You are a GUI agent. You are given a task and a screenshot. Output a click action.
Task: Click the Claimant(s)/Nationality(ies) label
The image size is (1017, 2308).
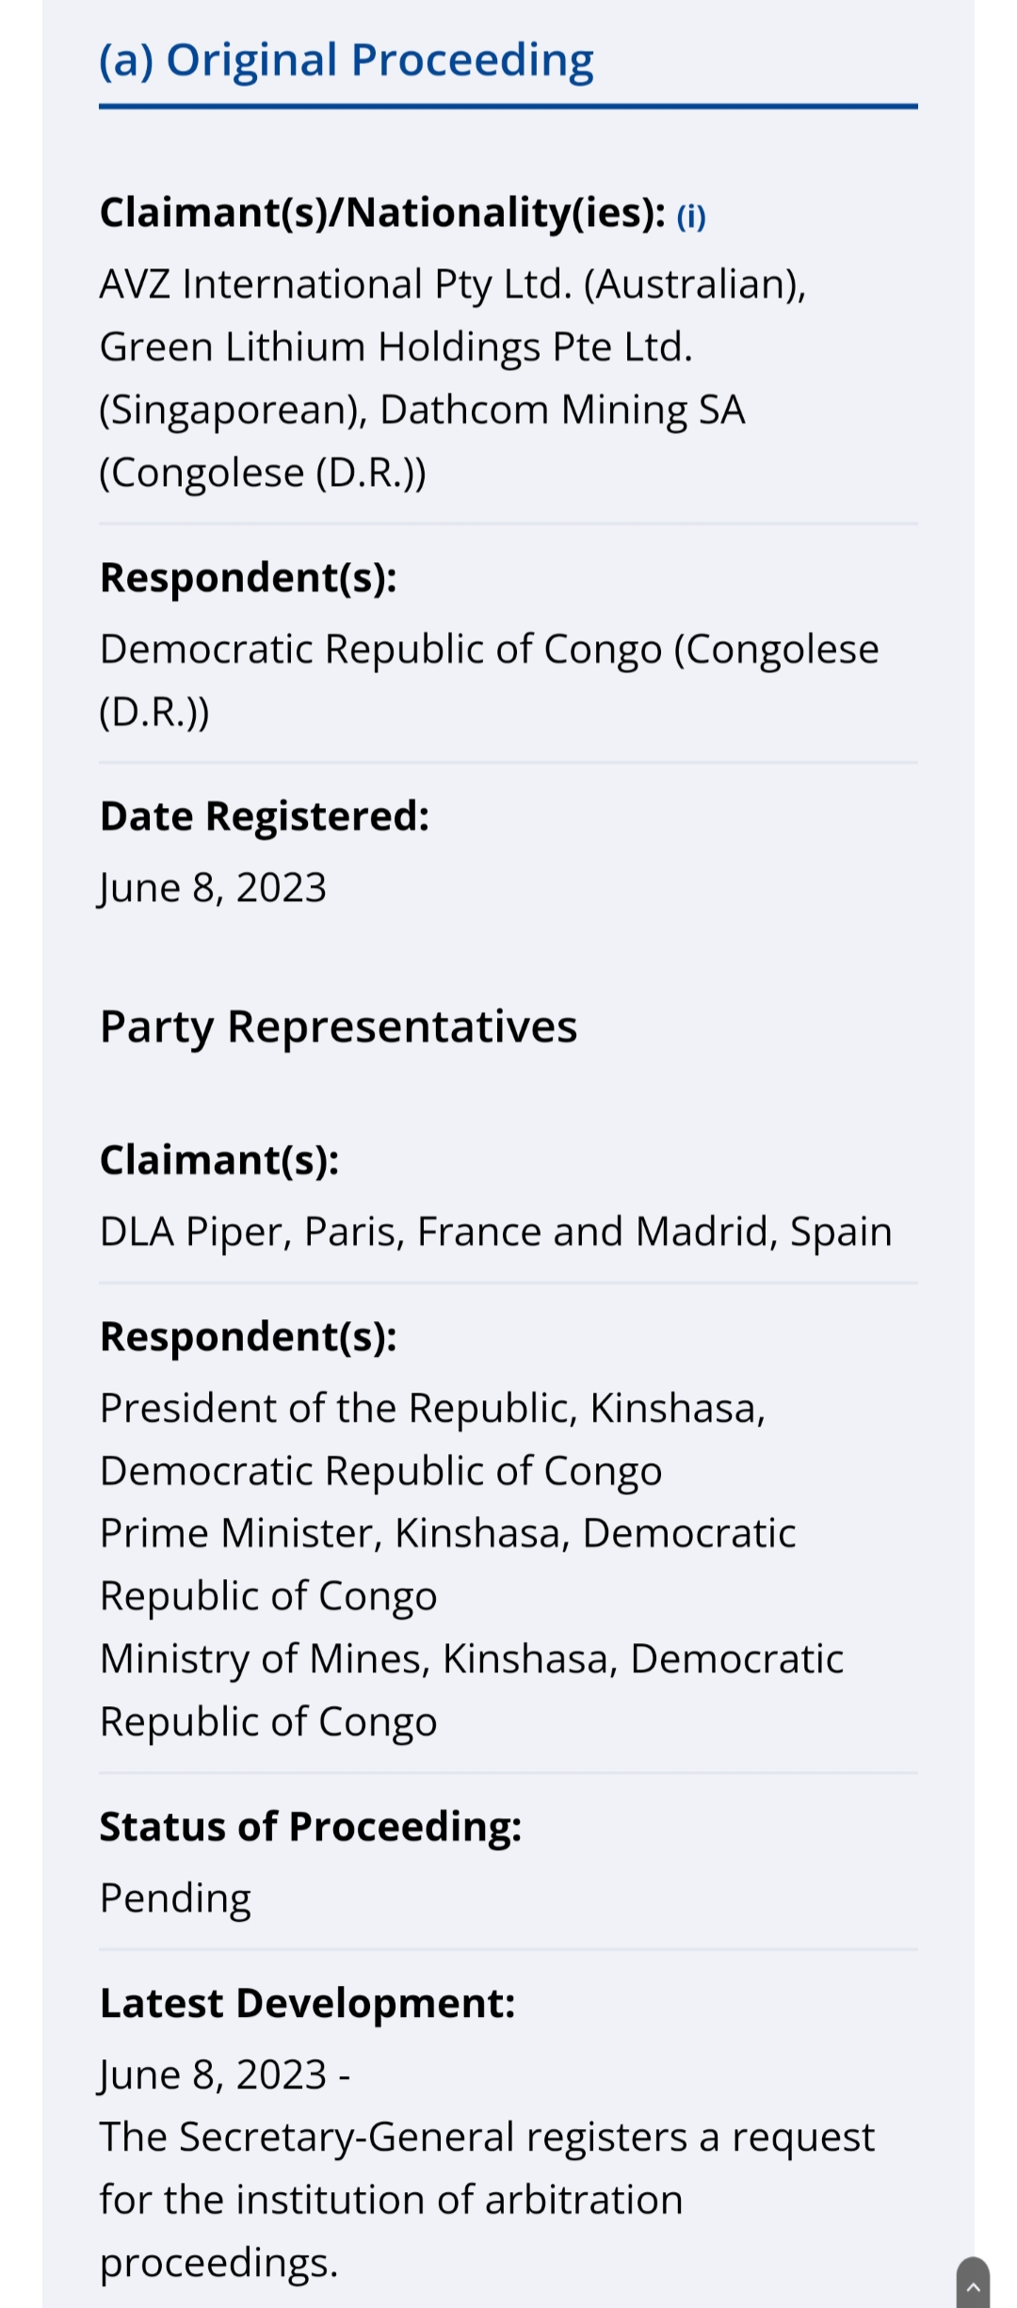click(383, 212)
